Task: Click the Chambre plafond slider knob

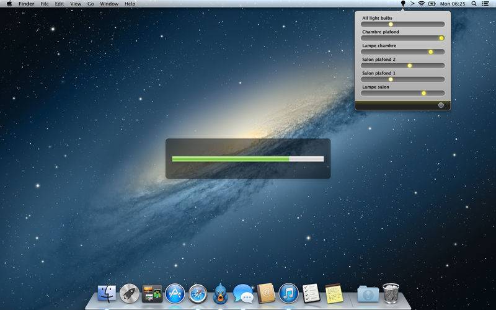Action: 441,38
